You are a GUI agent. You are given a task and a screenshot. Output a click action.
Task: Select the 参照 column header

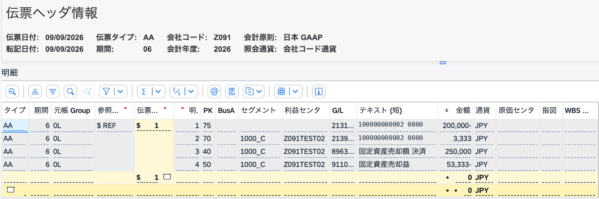[114, 110]
